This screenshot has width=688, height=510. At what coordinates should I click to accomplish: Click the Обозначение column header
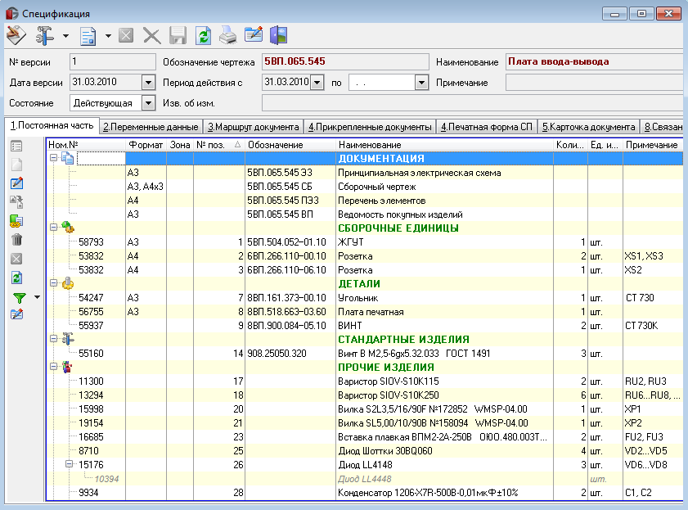click(290, 145)
